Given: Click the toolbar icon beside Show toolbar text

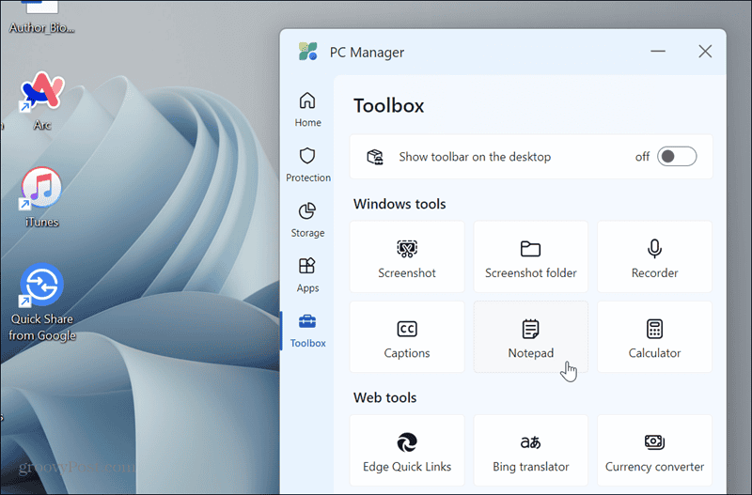Looking at the screenshot, I should (375, 157).
